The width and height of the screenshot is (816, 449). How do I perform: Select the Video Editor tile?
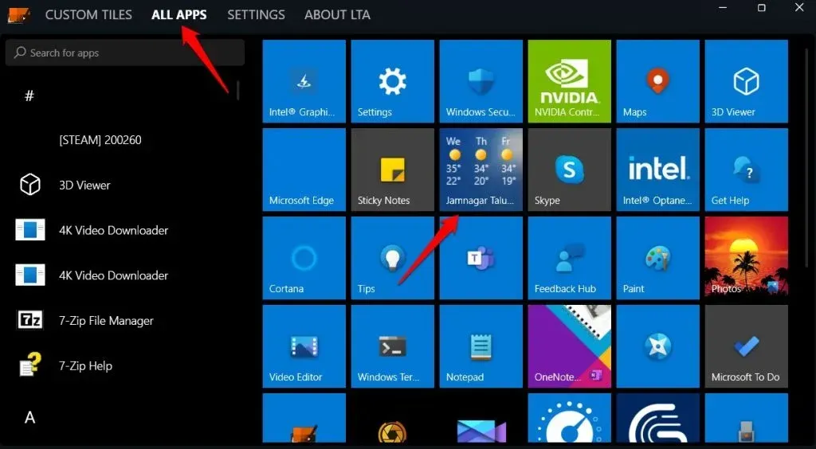point(304,346)
